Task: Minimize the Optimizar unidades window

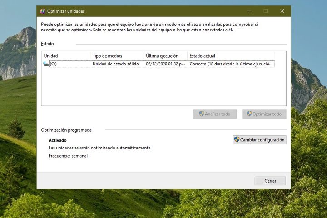Action: point(249,11)
